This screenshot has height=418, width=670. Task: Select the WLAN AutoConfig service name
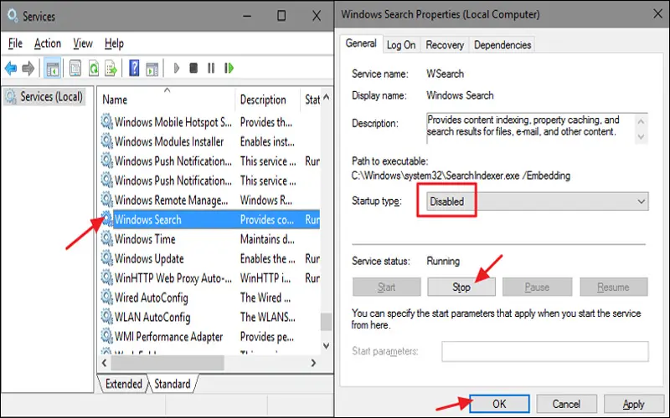point(152,318)
